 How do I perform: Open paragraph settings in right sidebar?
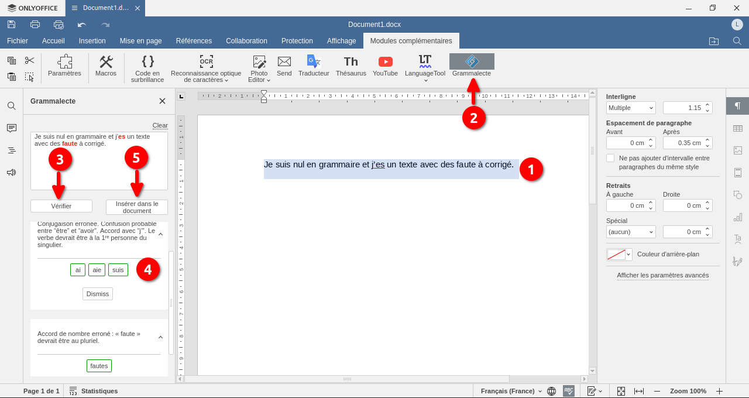(737, 106)
